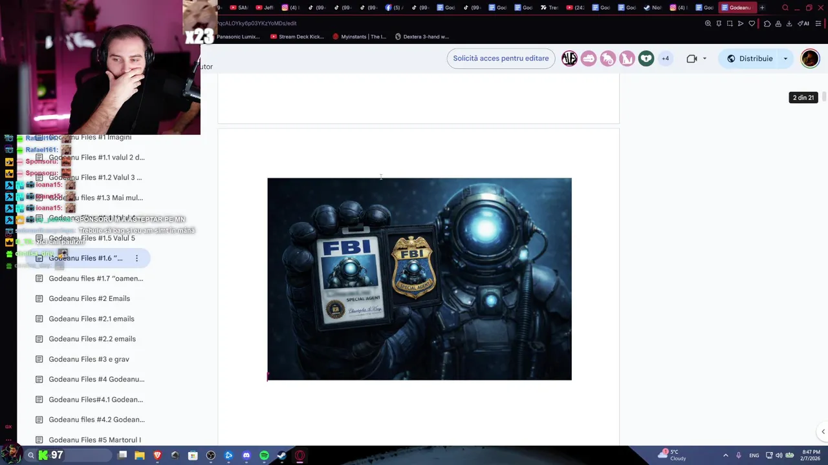Open a new browser tab with plus
Screen dimensions: 828x465
click(x=762, y=8)
